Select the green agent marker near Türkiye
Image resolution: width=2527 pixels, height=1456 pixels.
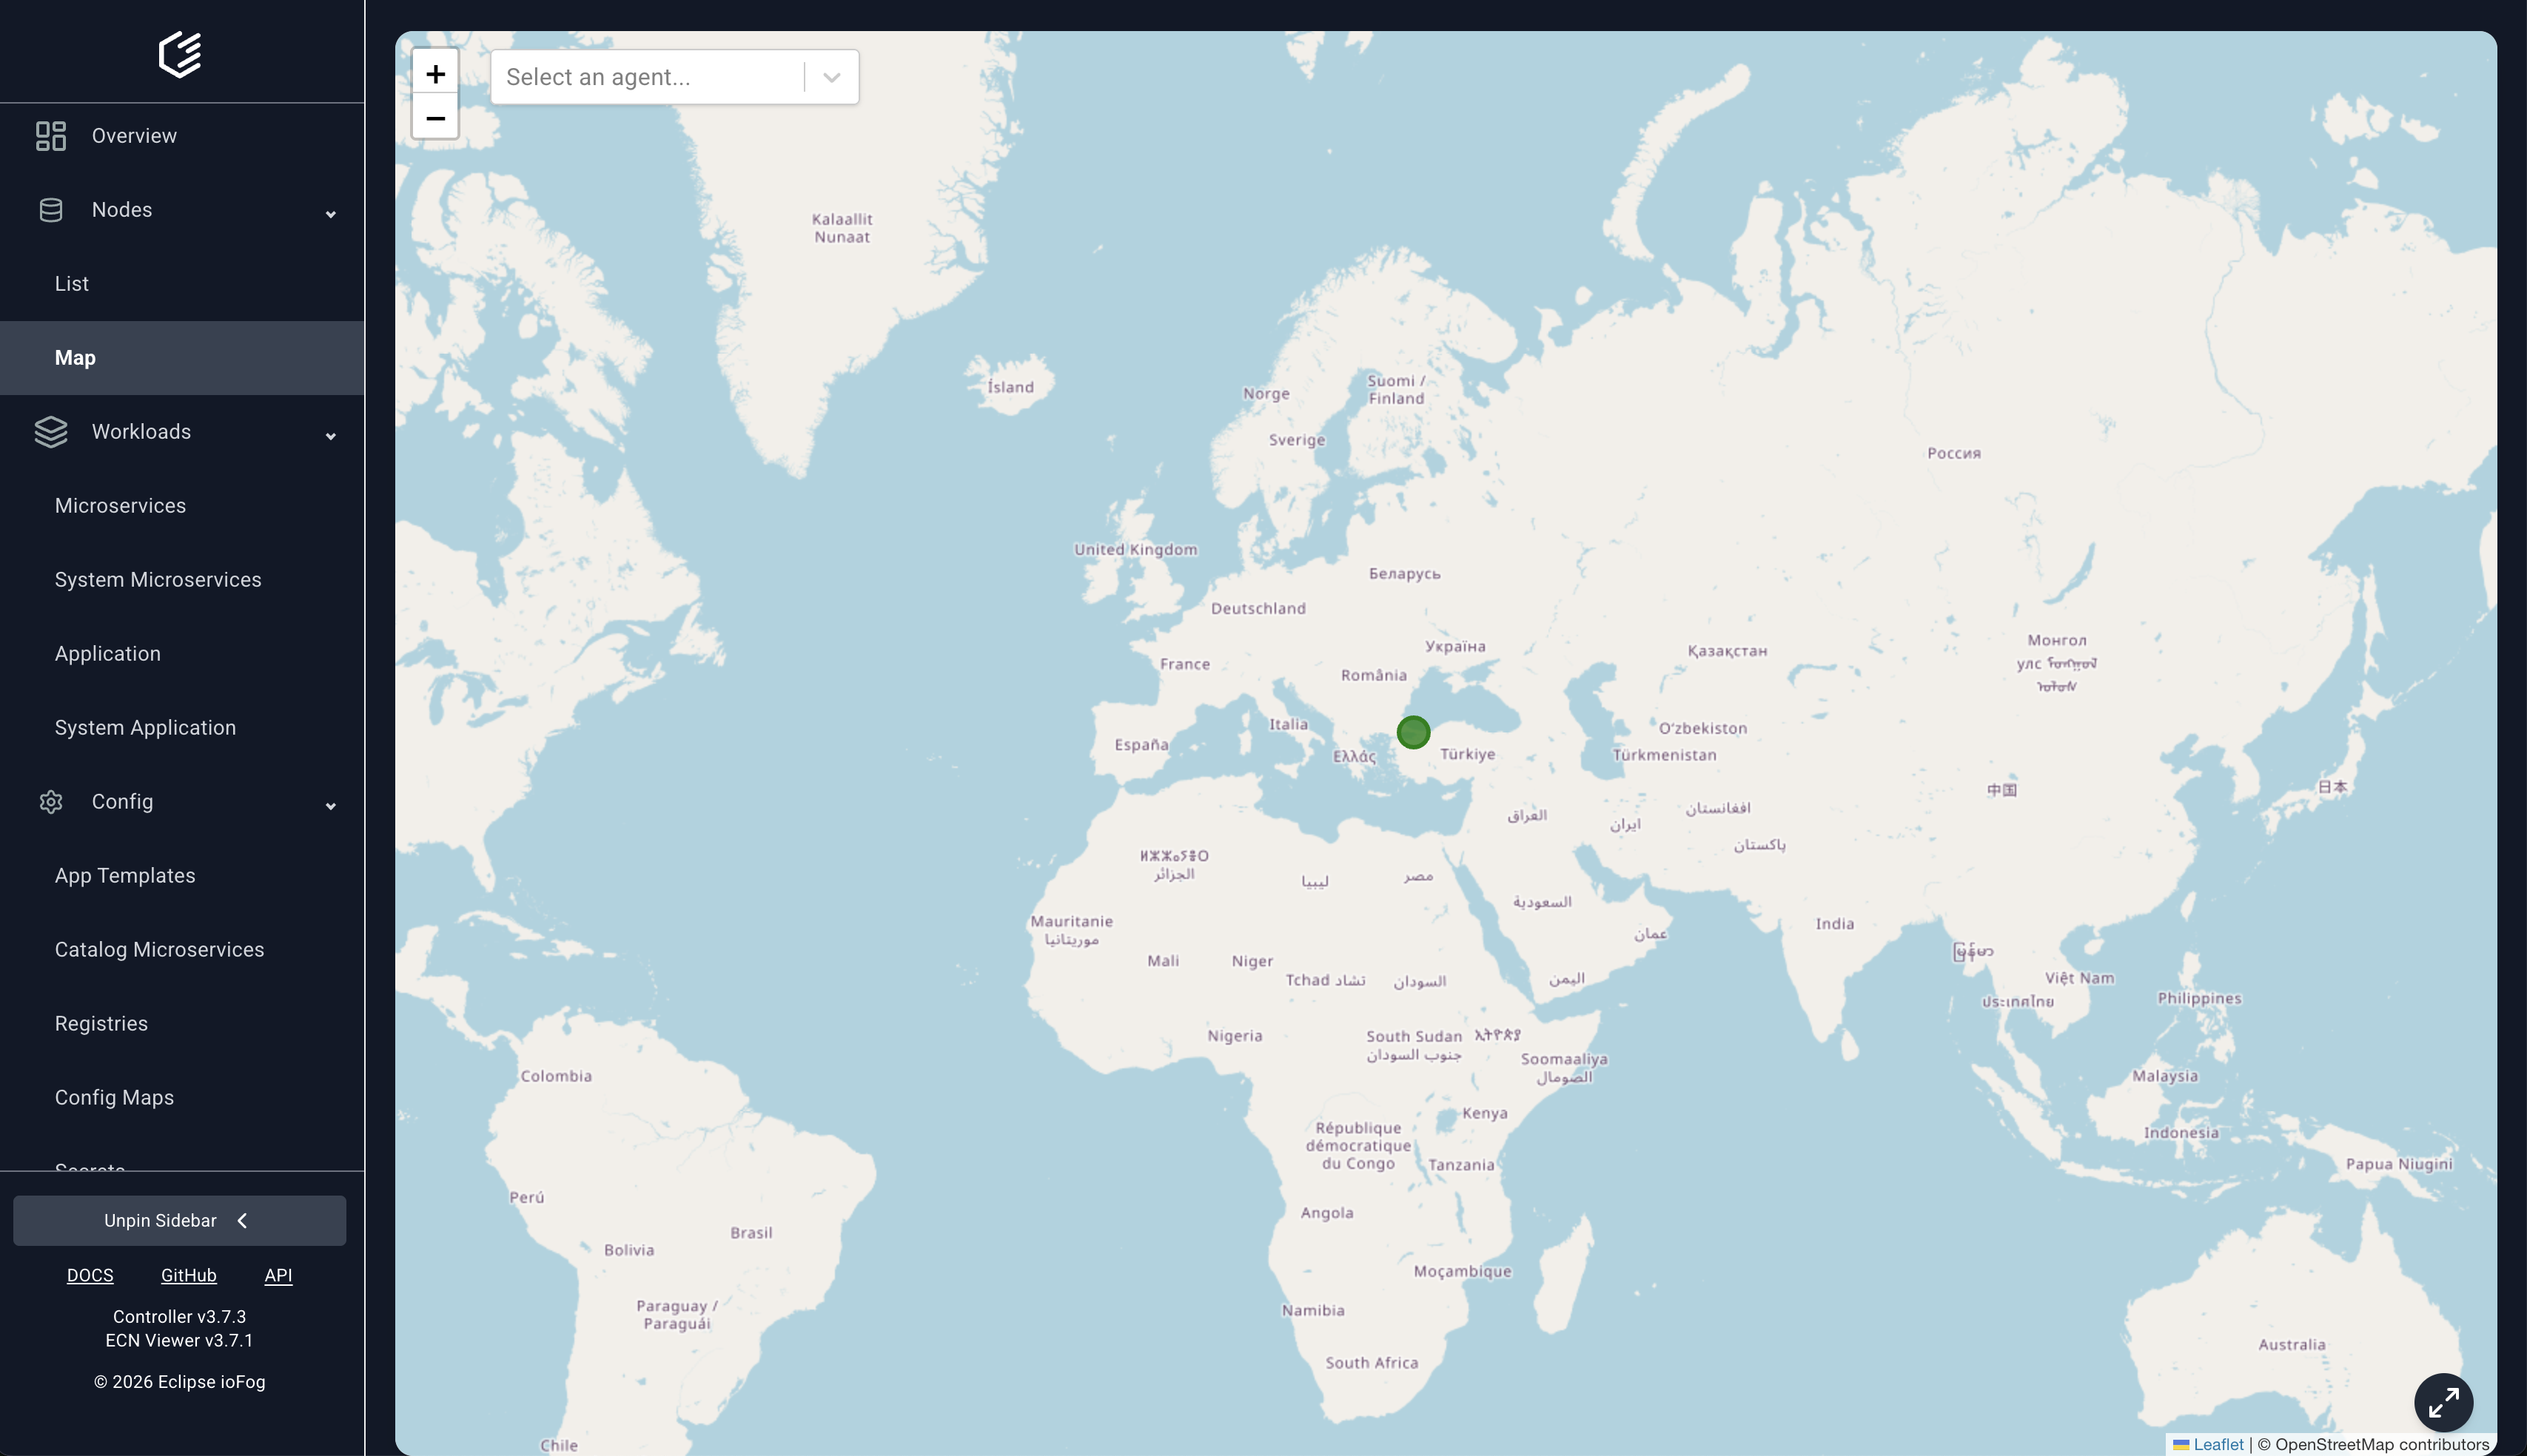(1412, 732)
